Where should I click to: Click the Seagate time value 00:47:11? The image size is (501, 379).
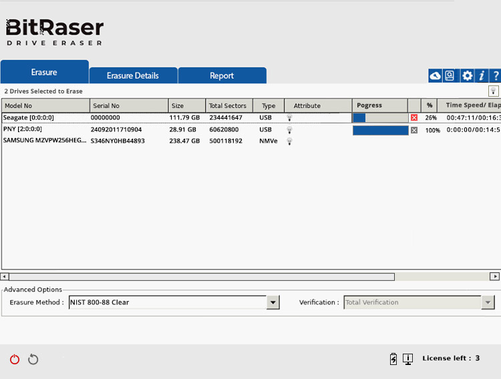tap(460, 118)
